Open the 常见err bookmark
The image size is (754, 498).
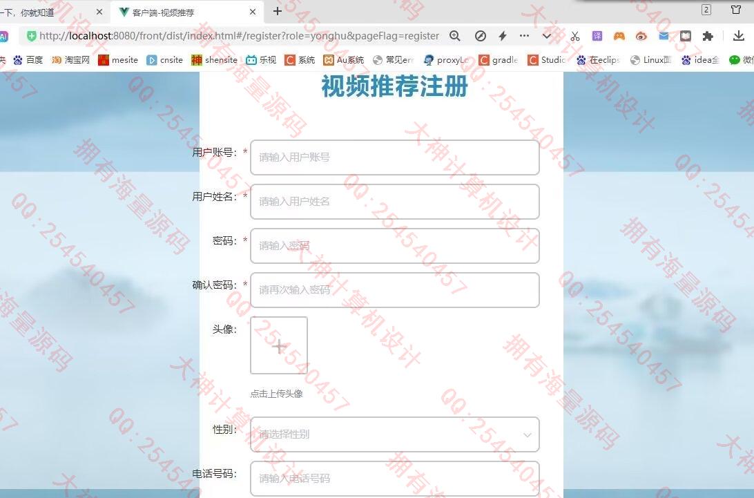[394, 59]
